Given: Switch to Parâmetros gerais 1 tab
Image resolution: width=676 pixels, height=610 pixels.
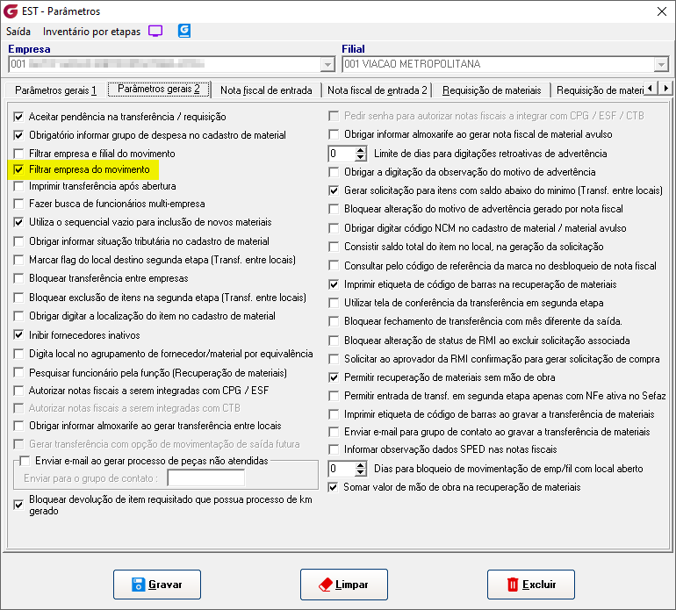Looking at the screenshot, I should [55, 90].
